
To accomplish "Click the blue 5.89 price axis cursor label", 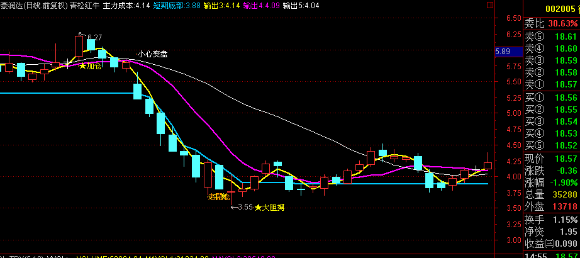I will [503, 52].
